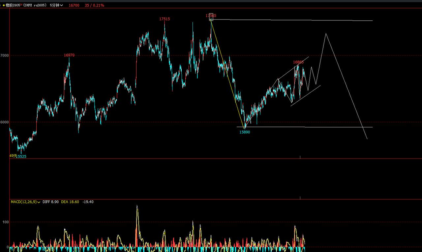422x252 pixels.
Task: Click the 16970 peak price label
Action: [x=69, y=55]
